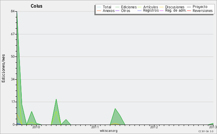
Task: Click the y-axis value 67
Action: [13, 34]
